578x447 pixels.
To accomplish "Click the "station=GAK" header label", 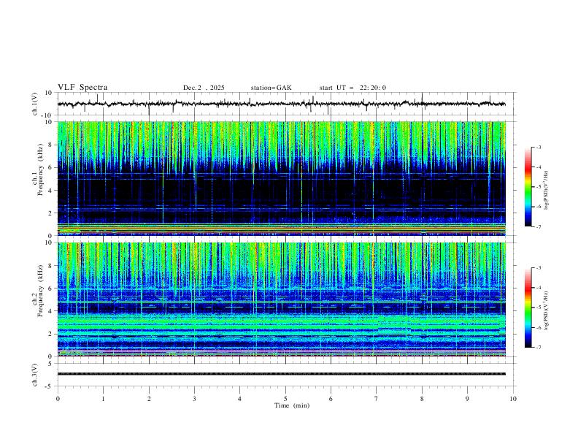I will tap(271, 88).
